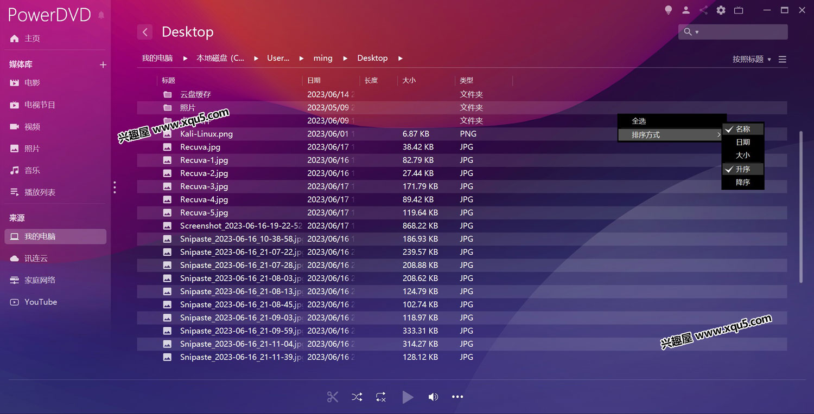Open YouTube source
Image resolution: width=814 pixels, height=414 pixels.
33,302
